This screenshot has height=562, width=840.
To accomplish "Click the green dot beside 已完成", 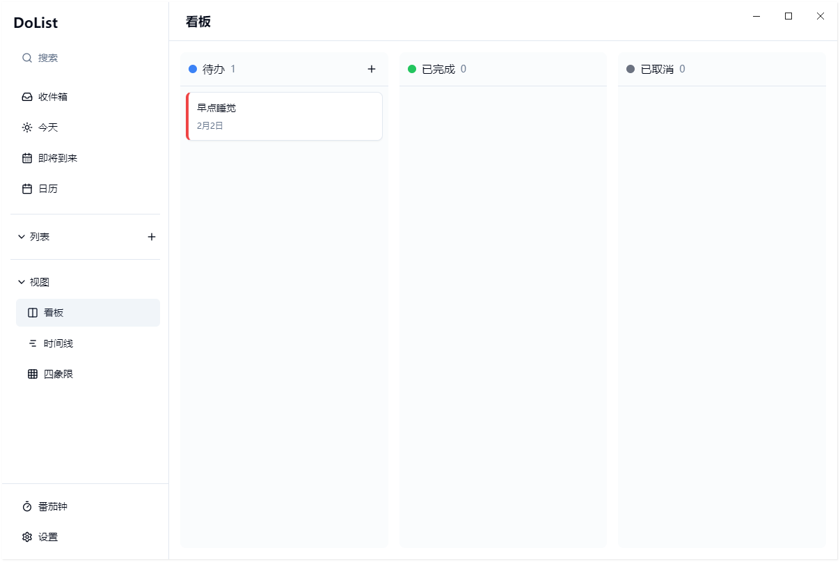I will [411, 69].
